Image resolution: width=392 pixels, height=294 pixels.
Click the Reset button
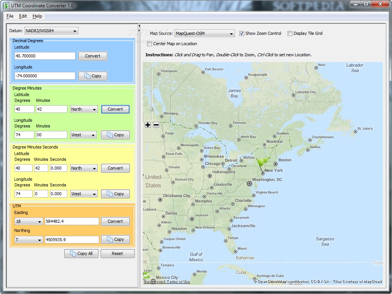(118, 253)
